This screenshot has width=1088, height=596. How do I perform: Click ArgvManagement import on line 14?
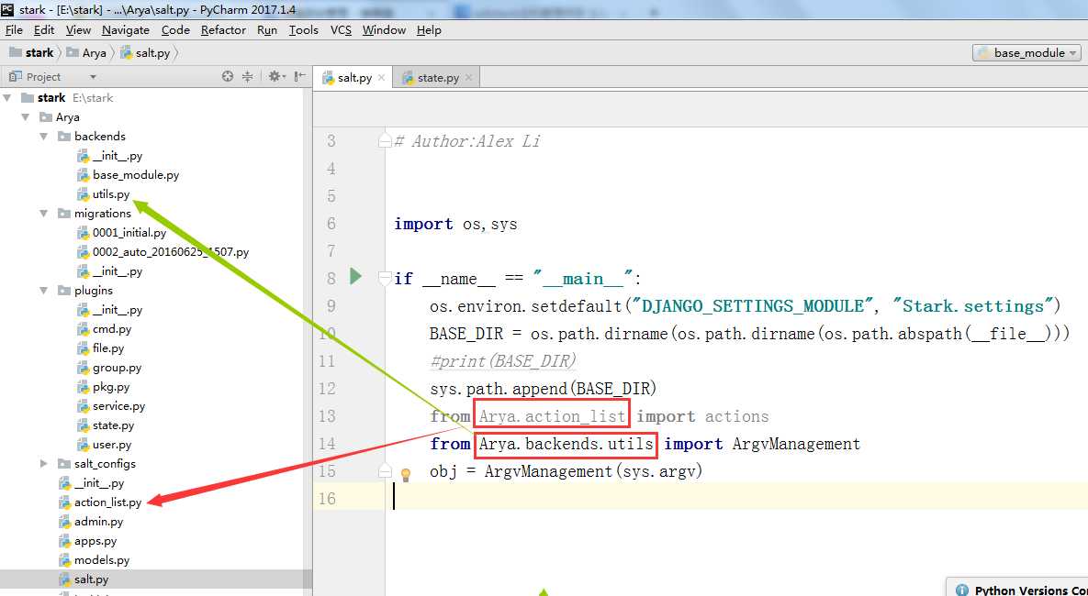click(x=796, y=444)
